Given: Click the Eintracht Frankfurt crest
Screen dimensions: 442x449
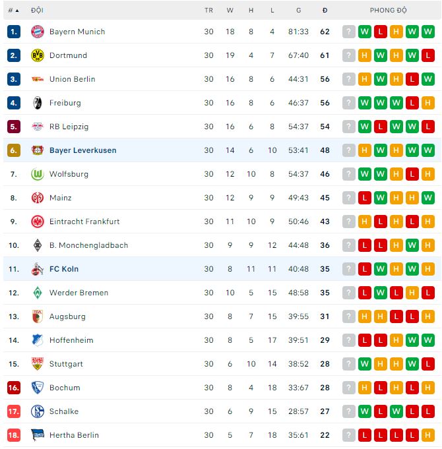Looking at the screenshot, I should coord(37,222).
